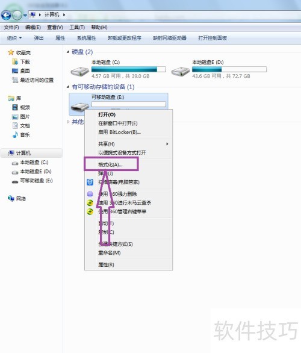Click the local disk C: drive icon
Screen dimensions: 301x353
pos(80,72)
